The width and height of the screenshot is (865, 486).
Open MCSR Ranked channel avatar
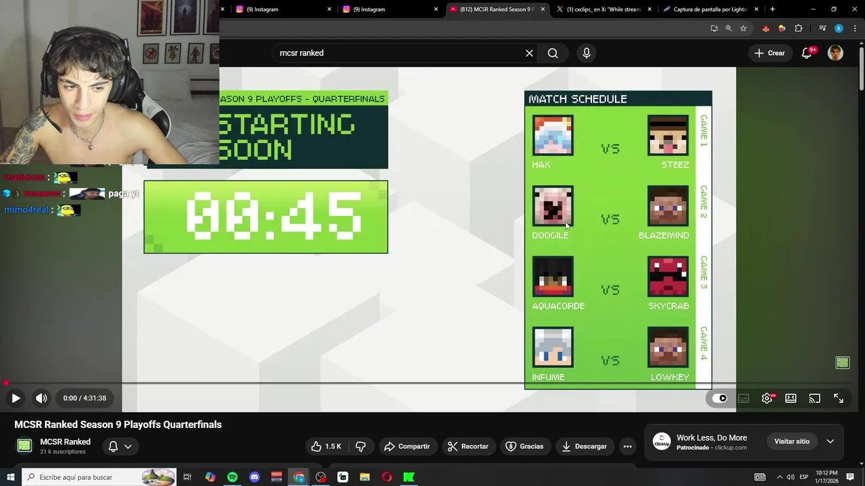[24, 446]
